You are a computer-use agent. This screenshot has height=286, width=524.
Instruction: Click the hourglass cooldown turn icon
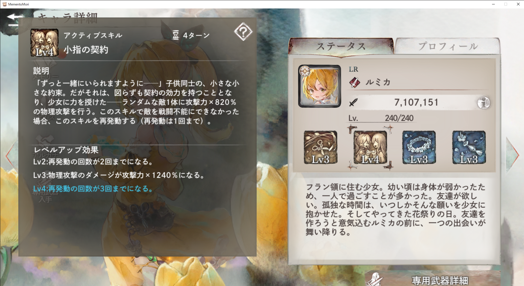click(176, 35)
